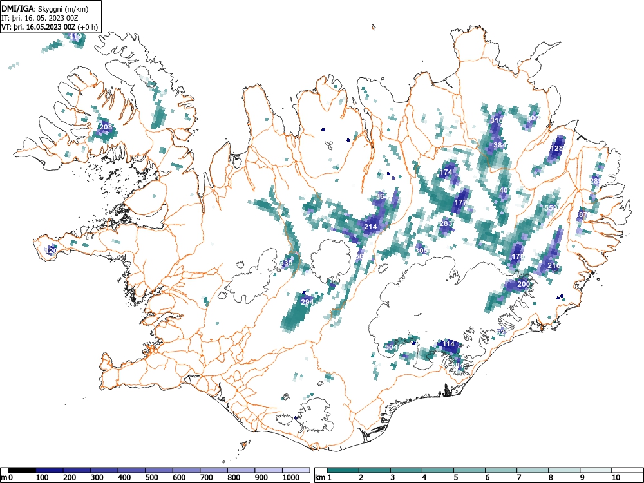Click the 700 tick on the m legend
Image resolution: width=644 pixels, height=483 pixels.
click(x=207, y=478)
